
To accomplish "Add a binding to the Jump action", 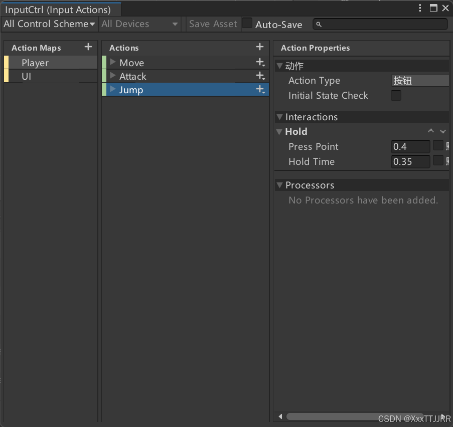I will [260, 89].
